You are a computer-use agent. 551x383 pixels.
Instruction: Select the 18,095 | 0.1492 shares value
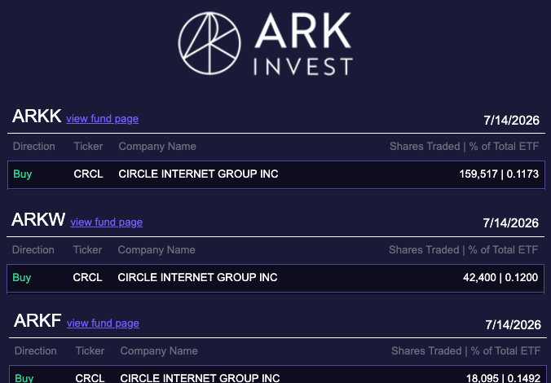(503, 378)
